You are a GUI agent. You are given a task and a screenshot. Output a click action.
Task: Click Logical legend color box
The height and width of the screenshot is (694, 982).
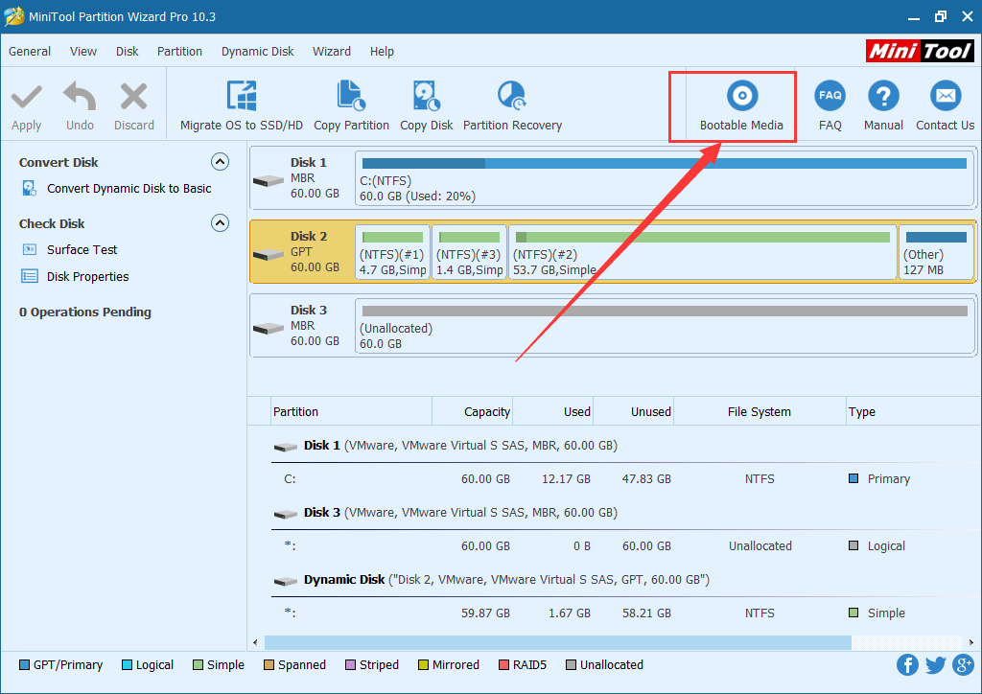[127, 664]
